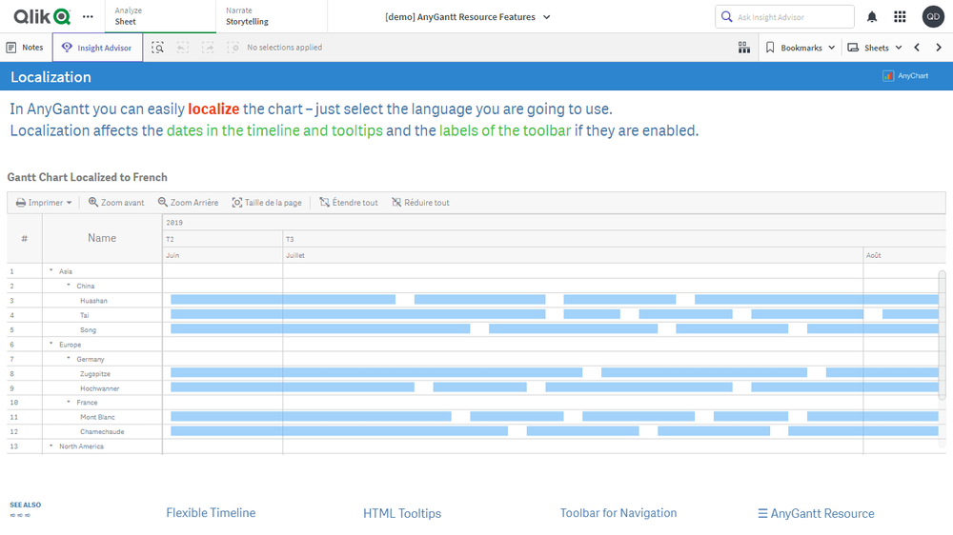
Task: Toggle the Notes panel
Action: (x=25, y=48)
